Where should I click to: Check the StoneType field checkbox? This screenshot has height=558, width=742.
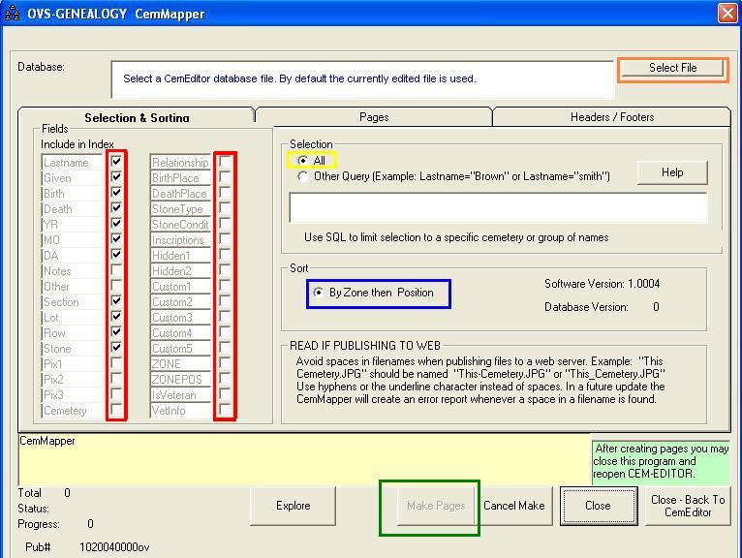225,208
